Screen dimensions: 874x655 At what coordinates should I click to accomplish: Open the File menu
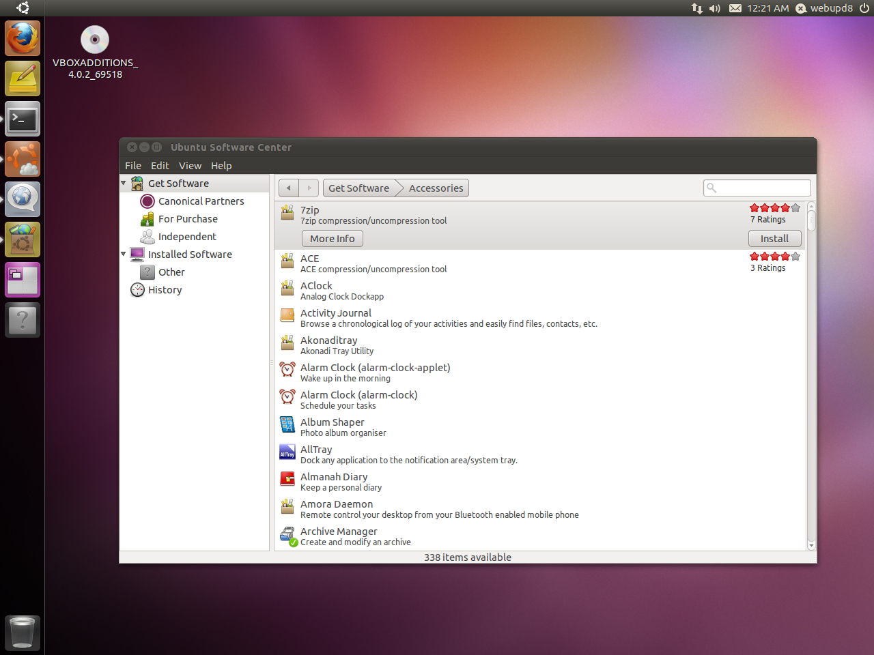coord(133,166)
